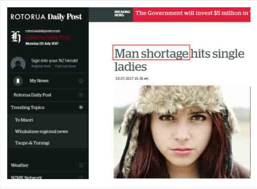This screenshot has height=189, width=257.
Task: Expand the Rotorua Daily Post menu section
Action: click(x=81, y=95)
